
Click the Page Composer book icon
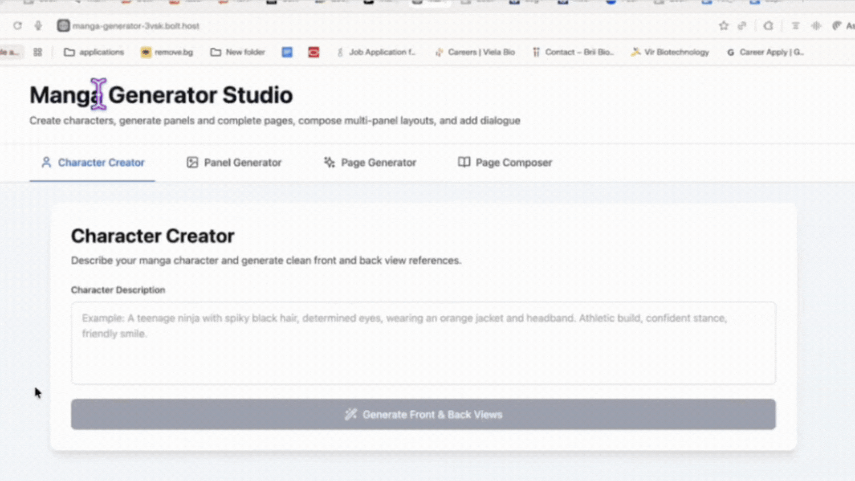click(x=464, y=162)
